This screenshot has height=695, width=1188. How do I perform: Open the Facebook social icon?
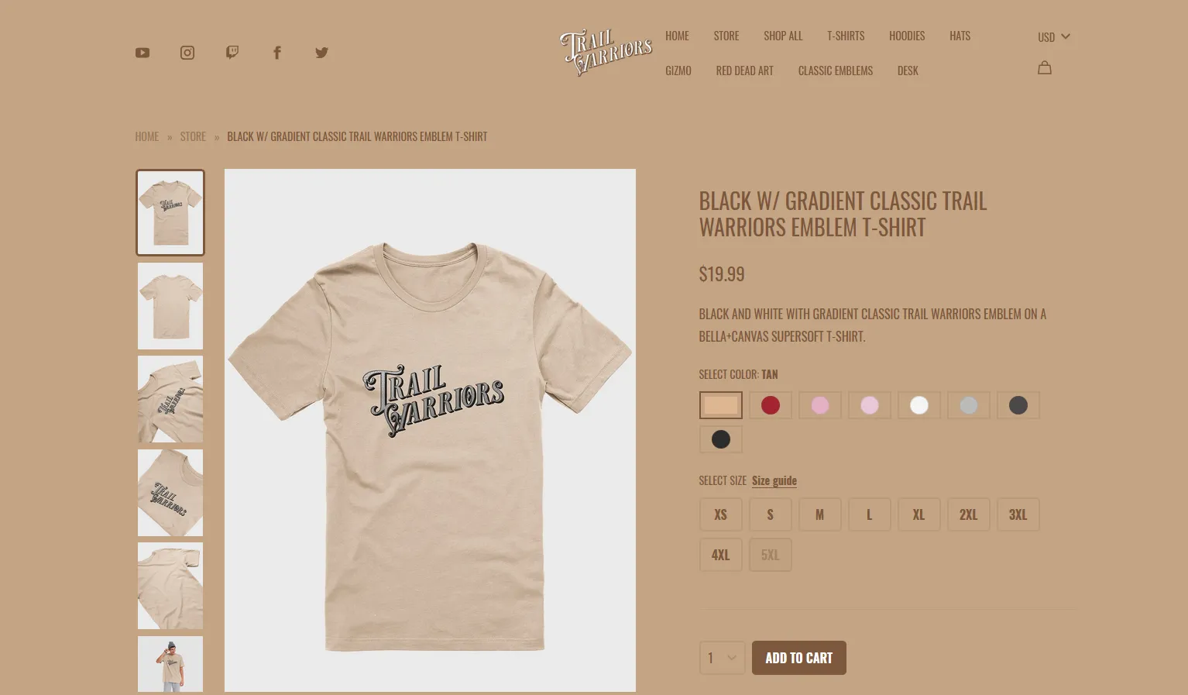pos(277,53)
